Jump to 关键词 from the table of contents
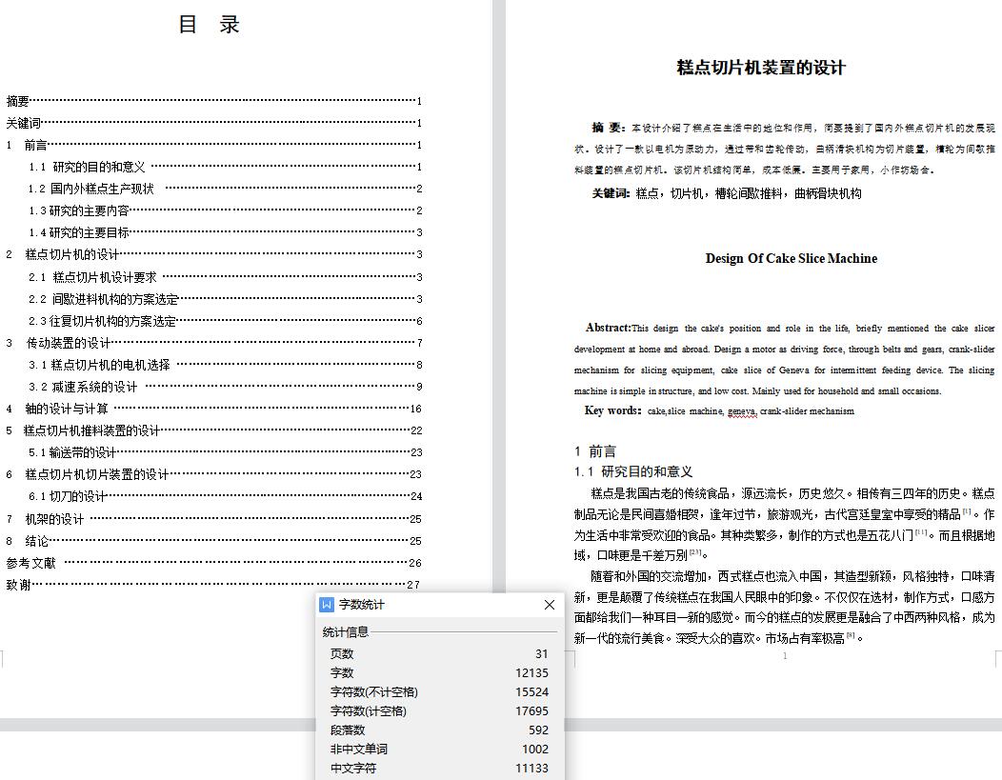The height and width of the screenshot is (780, 1002). click(24, 123)
